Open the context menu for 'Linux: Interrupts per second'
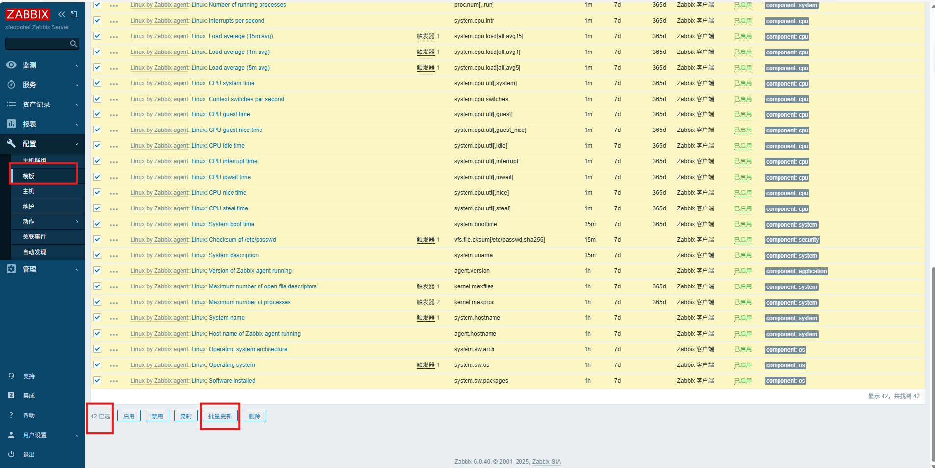 coord(114,21)
